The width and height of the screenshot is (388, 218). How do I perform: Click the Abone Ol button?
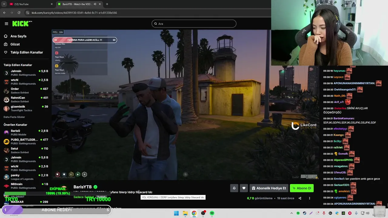[x=302, y=188]
